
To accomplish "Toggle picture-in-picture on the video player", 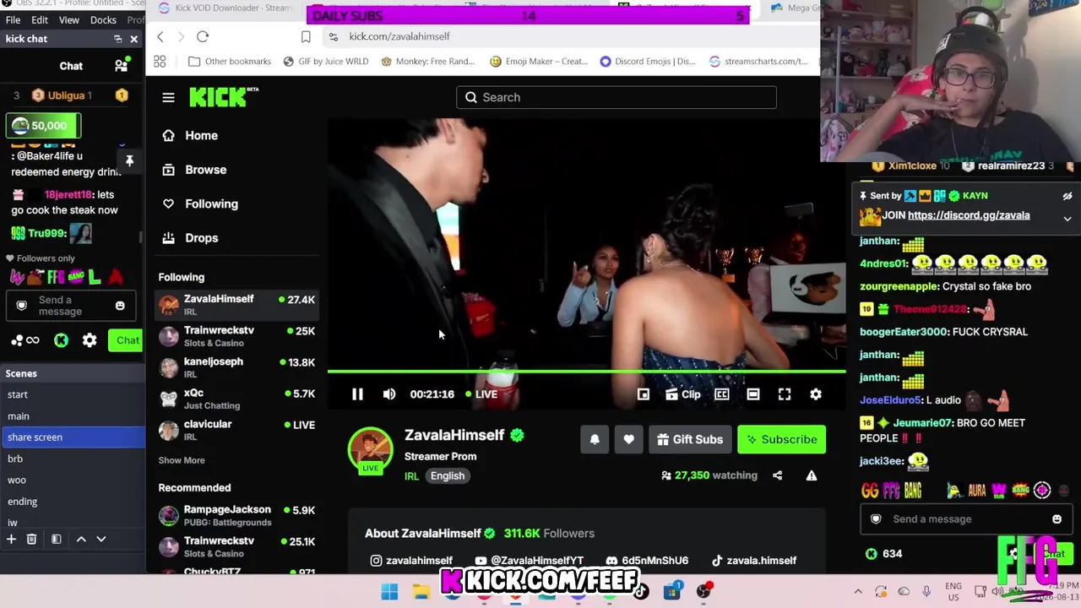I will [644, 394].
